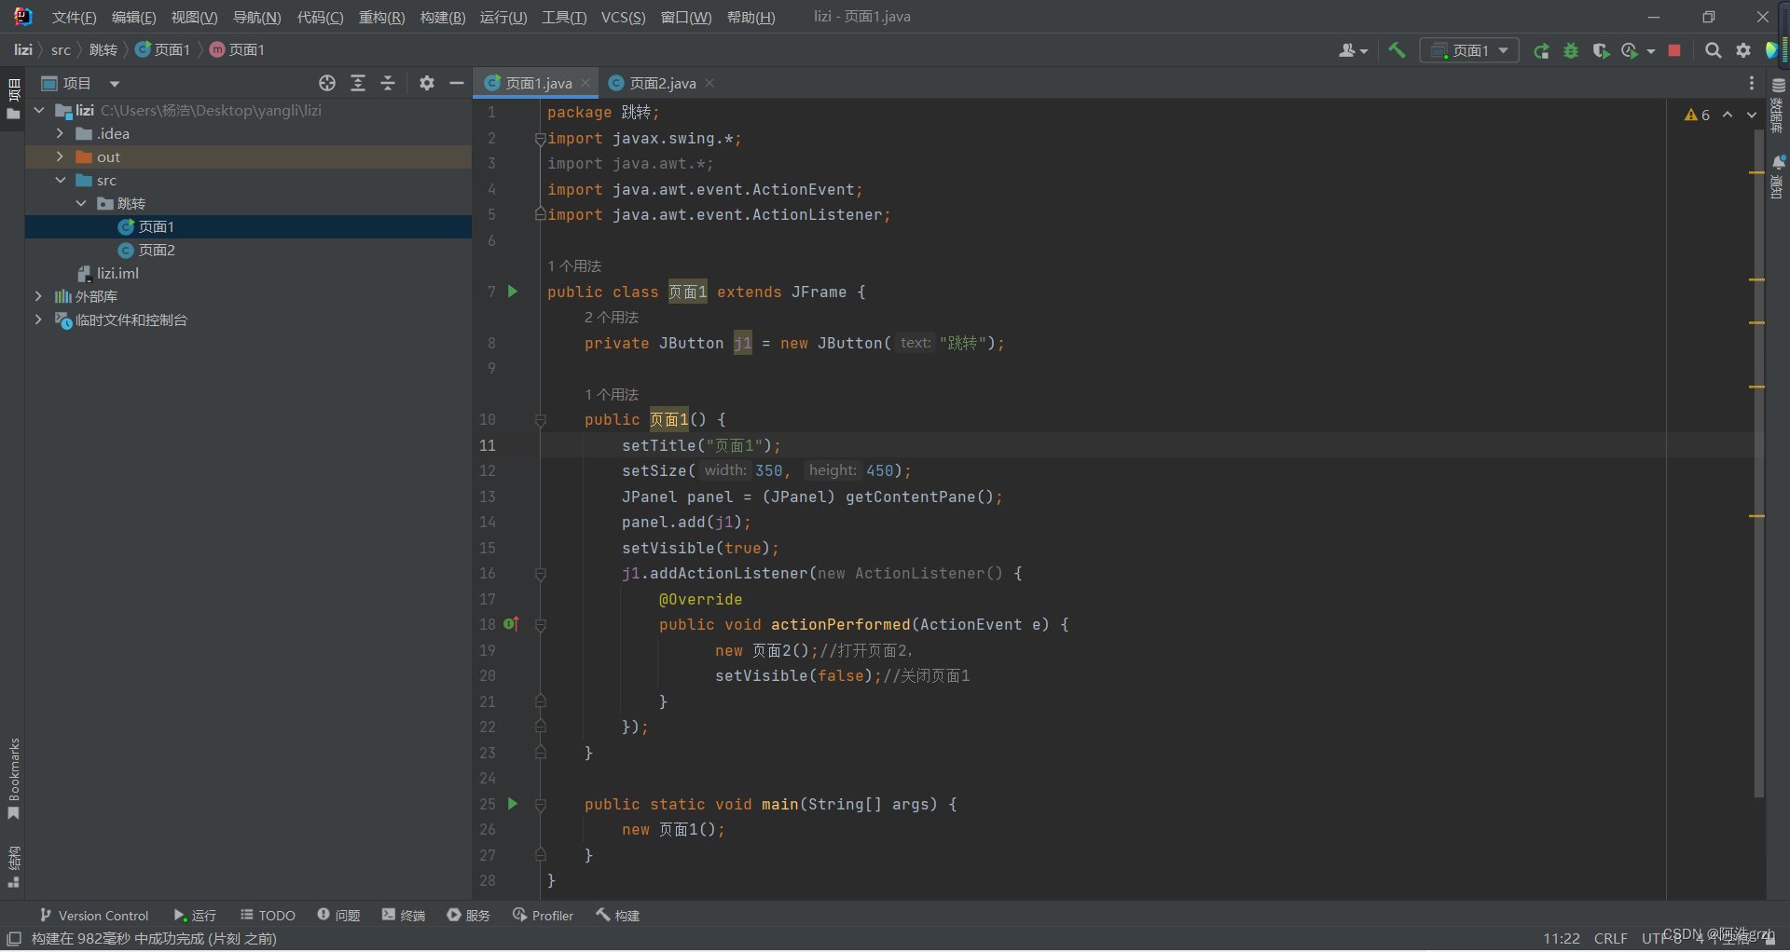Viewport: 1790px width, 952px height.
Task: Collapse all in project panel
Action: 388,83
